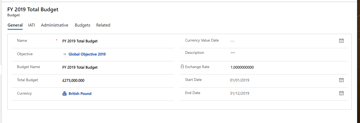Open the Global Objective 2019 link
Viewport: 360px width, 123px height.
tap(87, 54)
